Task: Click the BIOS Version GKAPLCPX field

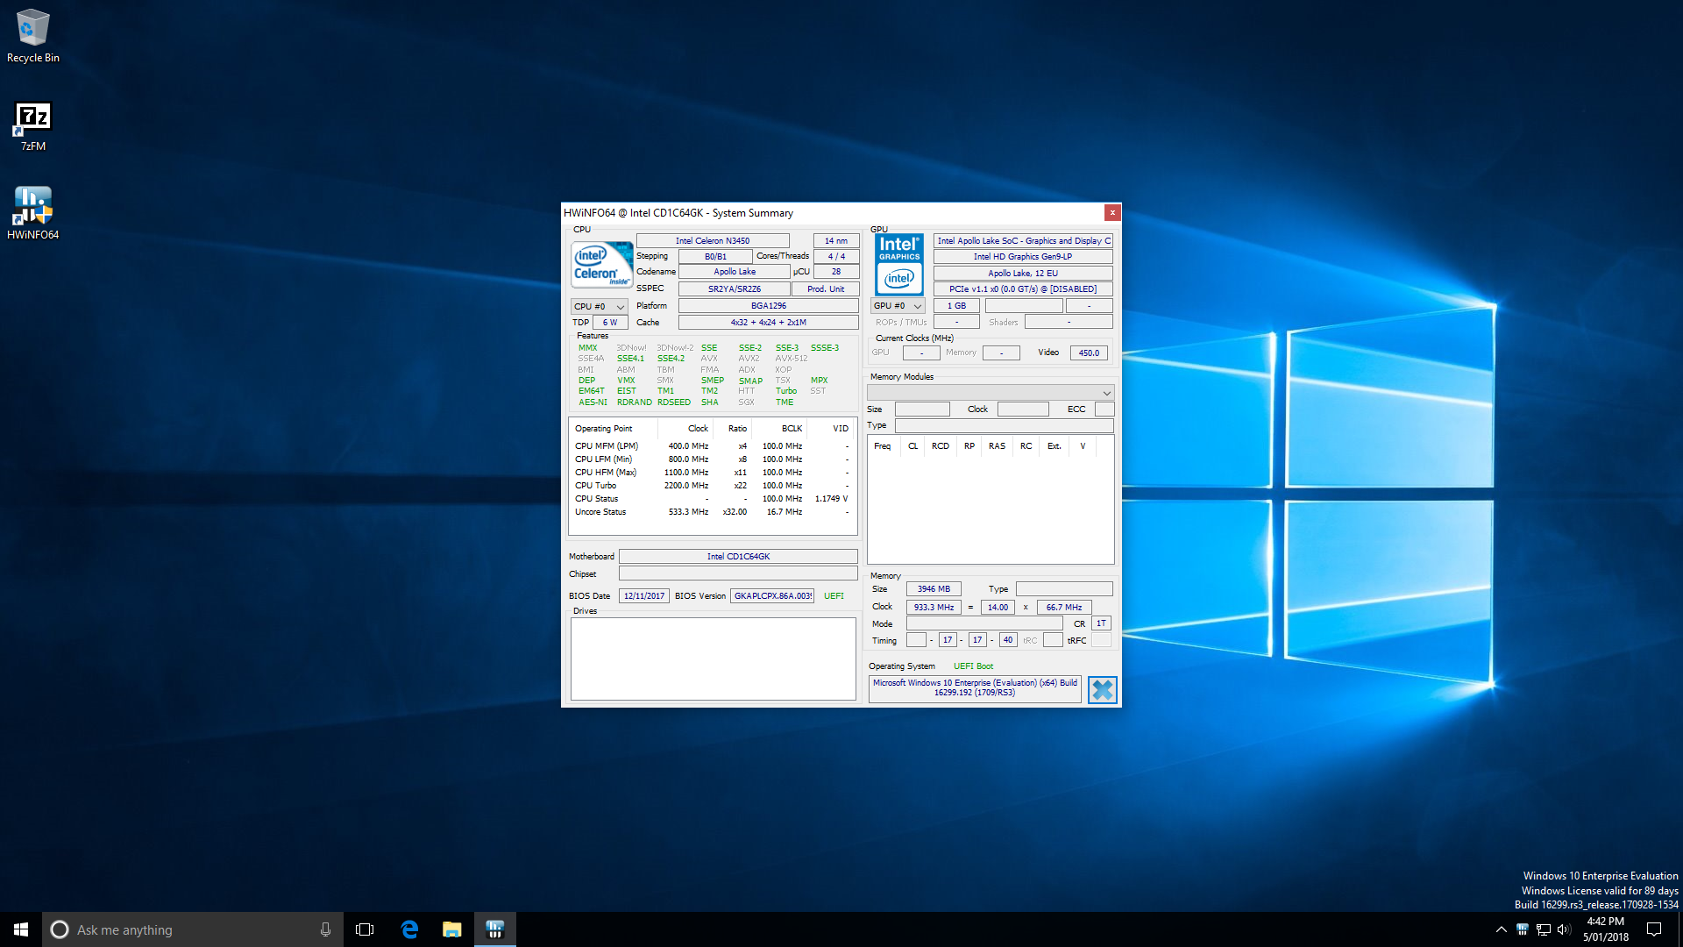Action: [x=772, y=596]
